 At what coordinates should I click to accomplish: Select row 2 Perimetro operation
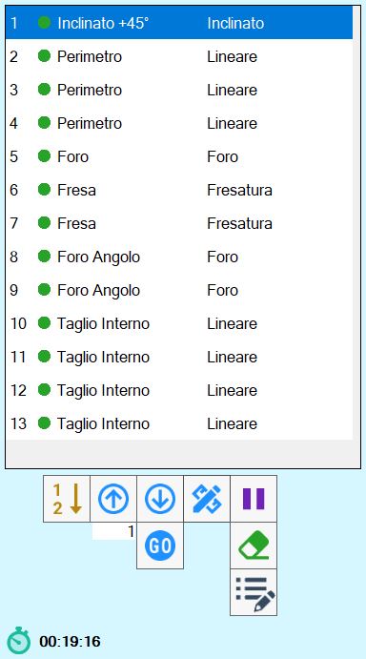pyautogui.click(x=179, y=56)
